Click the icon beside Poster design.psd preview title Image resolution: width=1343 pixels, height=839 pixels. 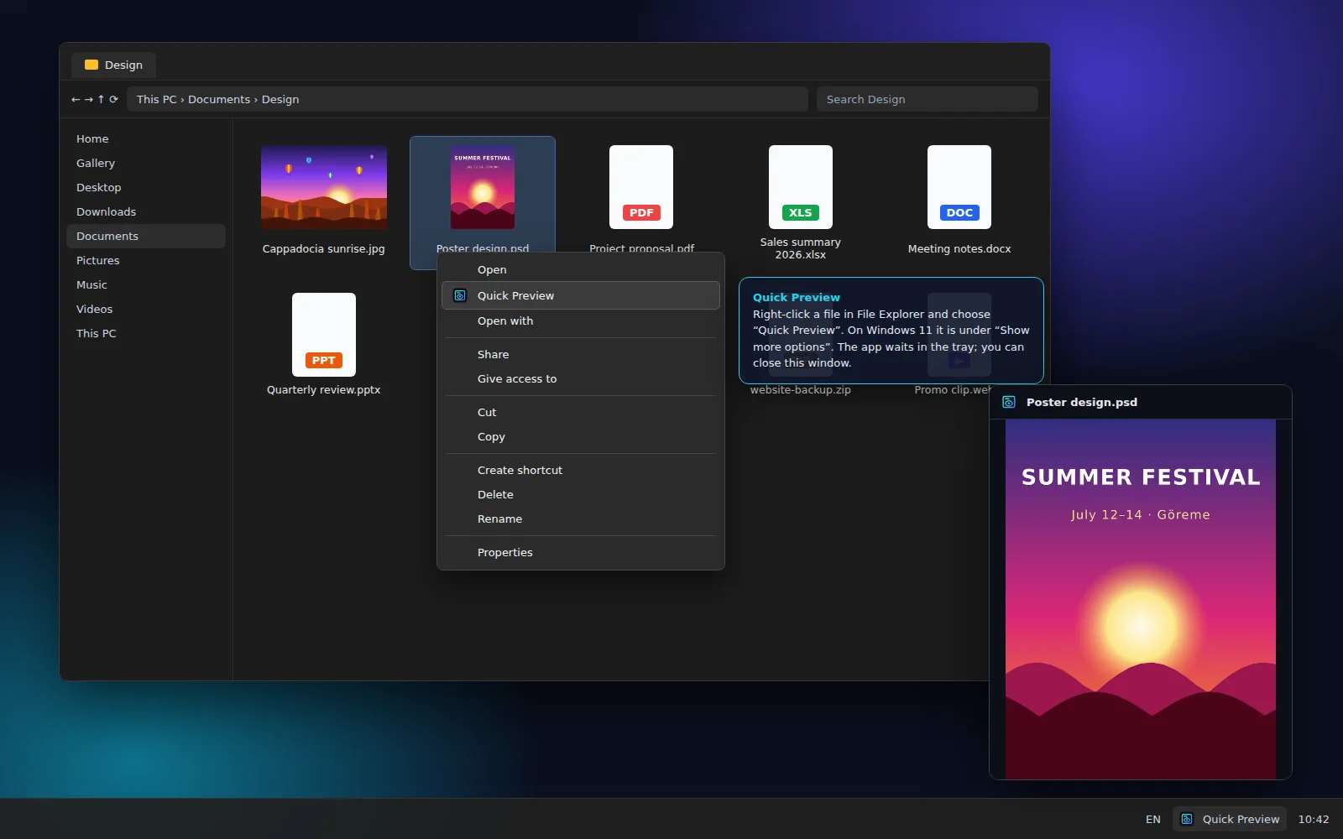[1009, 402]
